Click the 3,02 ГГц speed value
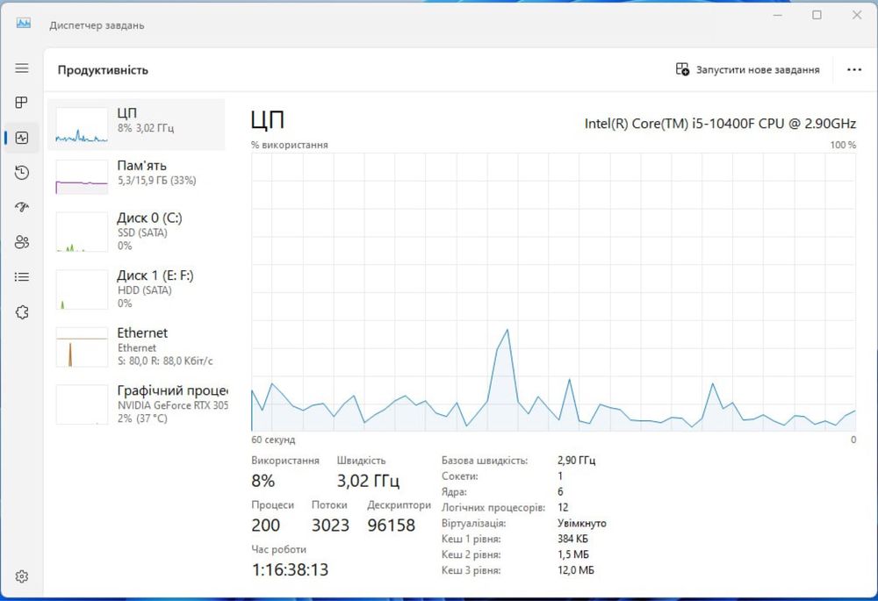This screenshot has height=601, width=878. click(368, 481)
